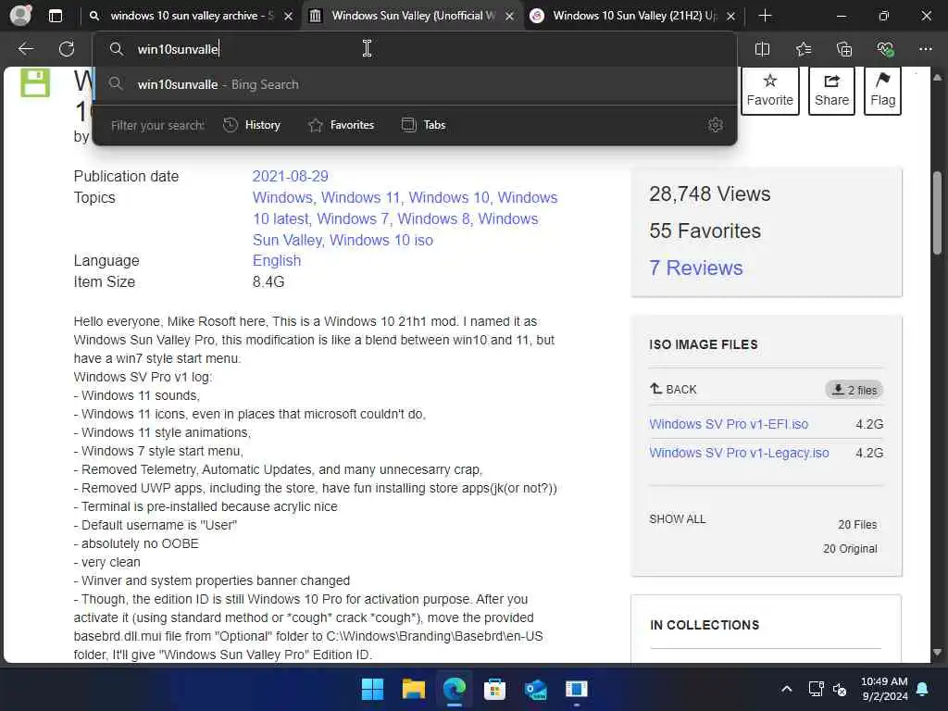Reload the page with refresh icon
The width and height of the screenshot is (948, 711).
tap(67, 49)
